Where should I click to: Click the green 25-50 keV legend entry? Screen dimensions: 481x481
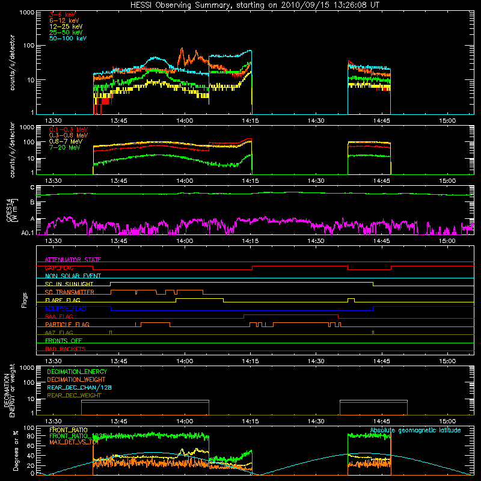coord(66,32)
